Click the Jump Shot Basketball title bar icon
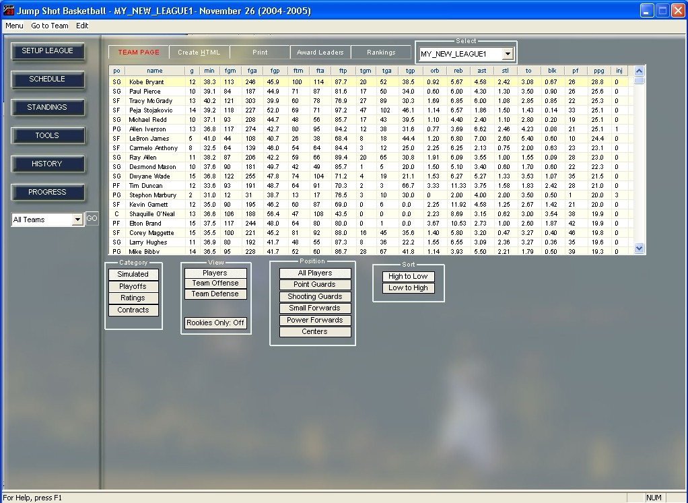688x503 pixels. pyautogui.click(x=9, y=11)
